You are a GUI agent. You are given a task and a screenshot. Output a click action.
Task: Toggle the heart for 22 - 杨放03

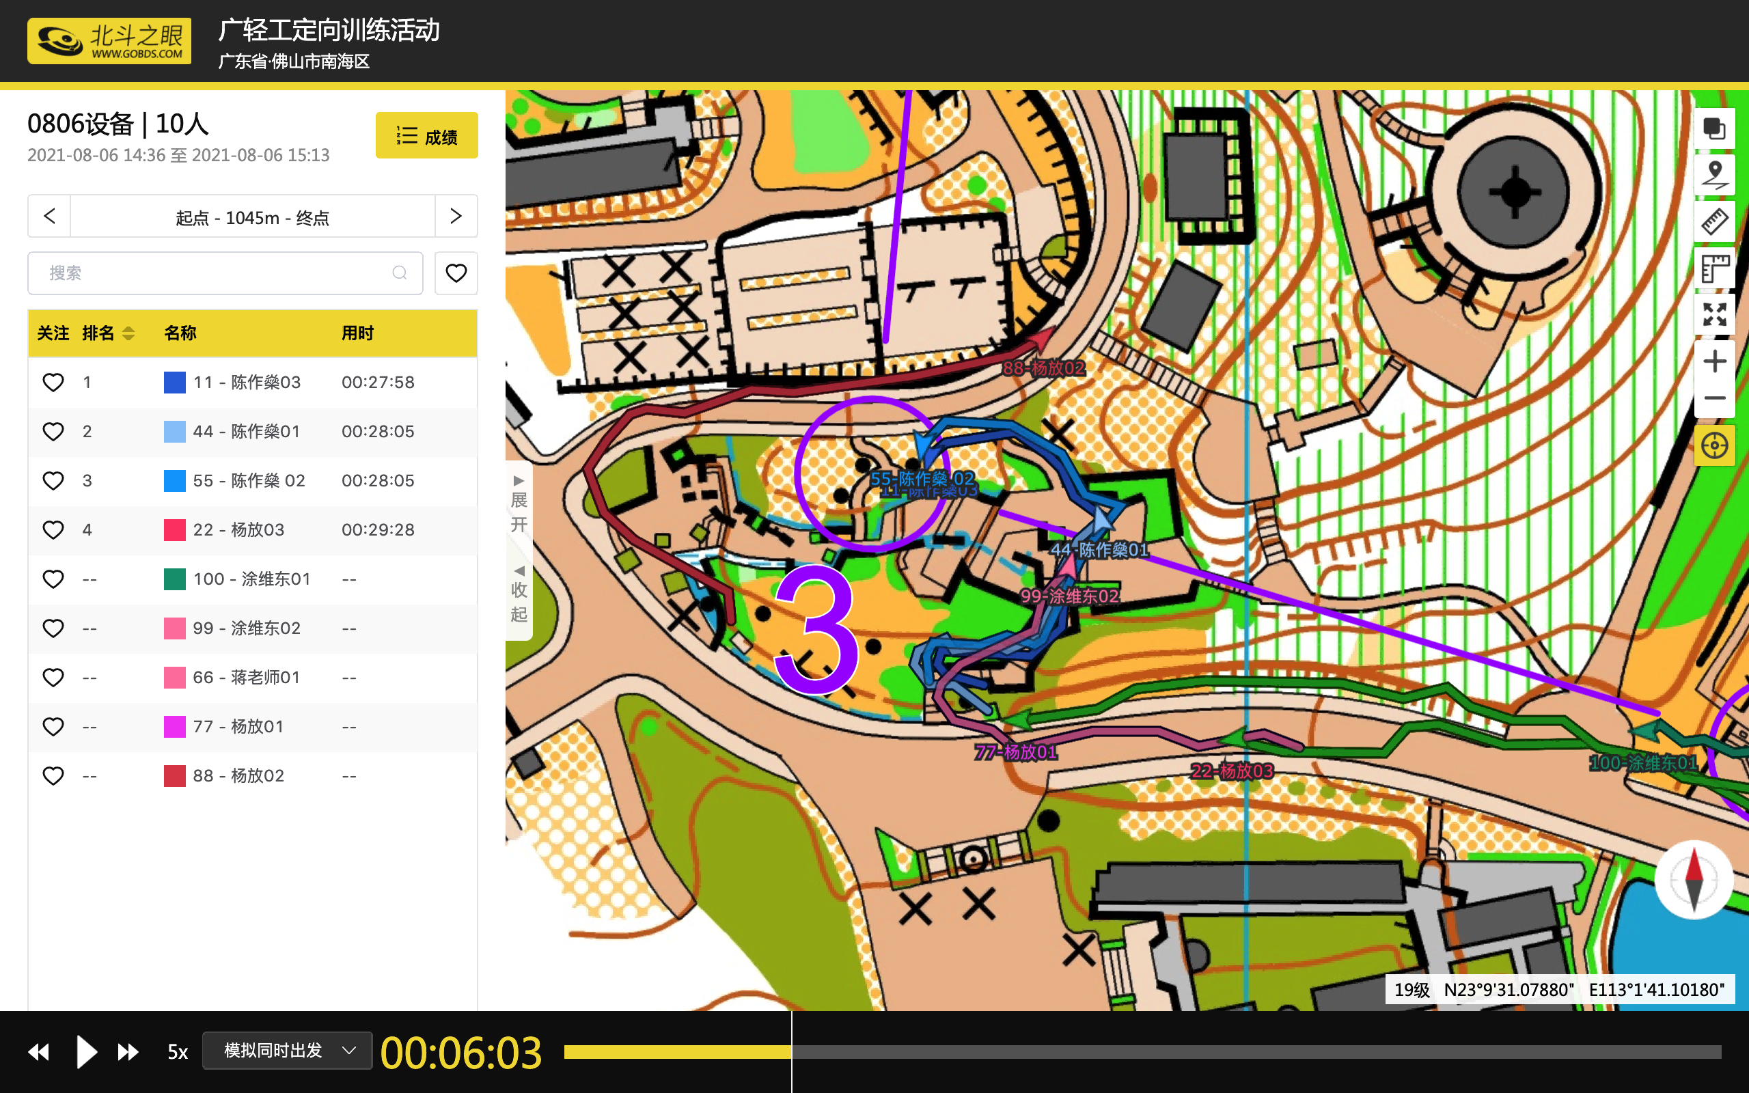[x=53, y=530]
